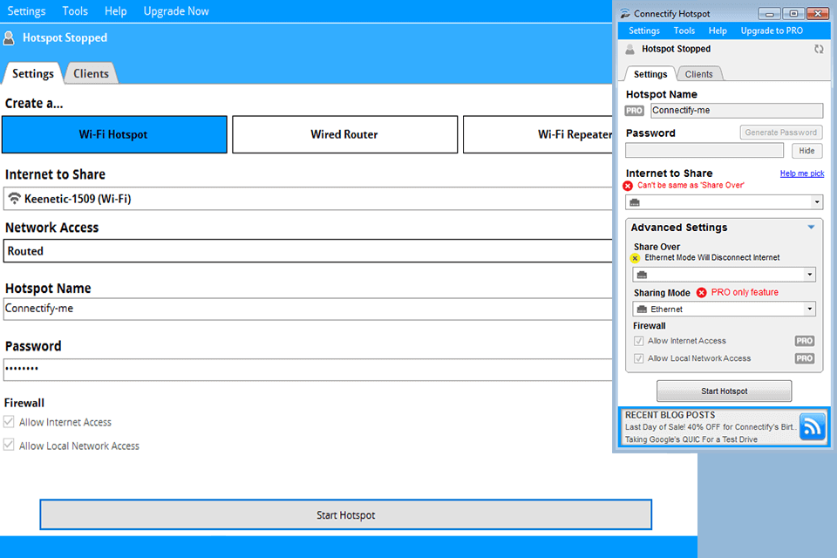Click the yellow warning icon under Share Over

(635, 258)
